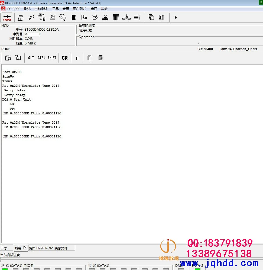Open the lined list report icon
Image resolution: width=263 pixels, height=270 pixels.
(x=137, y=17)
